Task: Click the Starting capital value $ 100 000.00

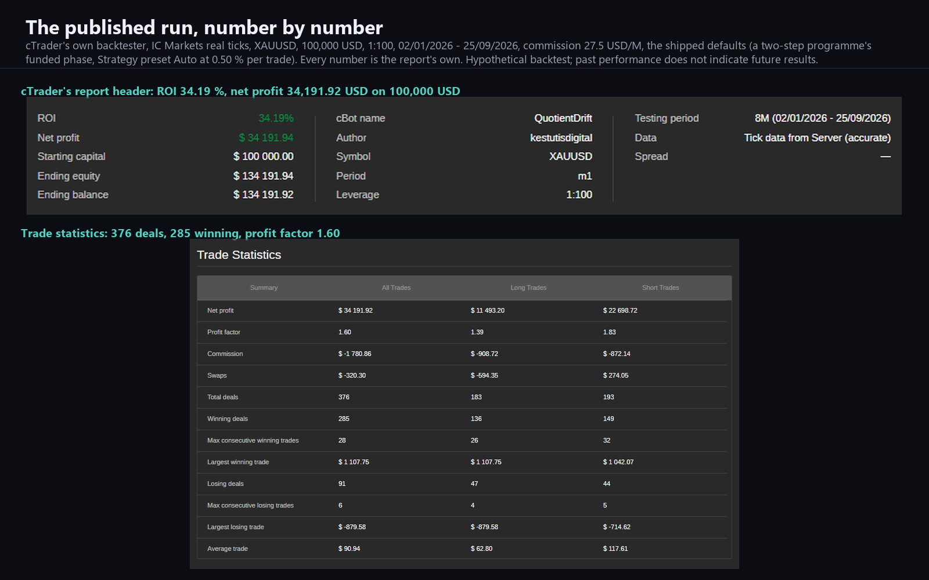Action: [263, 157]
